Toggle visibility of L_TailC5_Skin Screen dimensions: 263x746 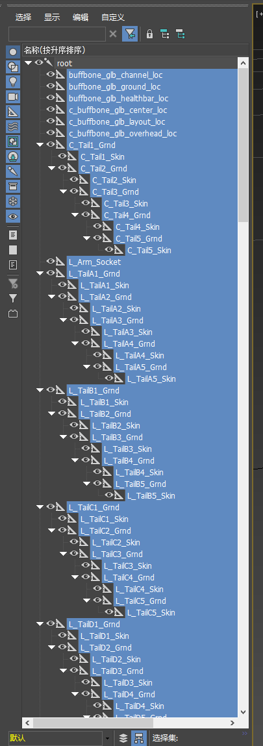pos(109,612)
